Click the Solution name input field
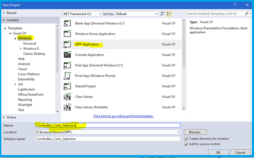The image size is (254, 158). click(x=108, y=139)
